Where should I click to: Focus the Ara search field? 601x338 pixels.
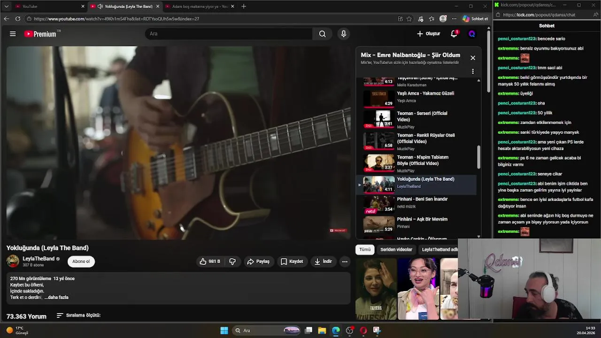tap(229, 34)
